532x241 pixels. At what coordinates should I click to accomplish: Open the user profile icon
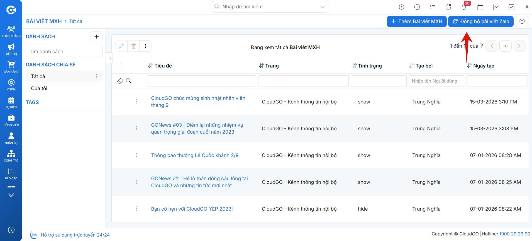click(527, 7)
